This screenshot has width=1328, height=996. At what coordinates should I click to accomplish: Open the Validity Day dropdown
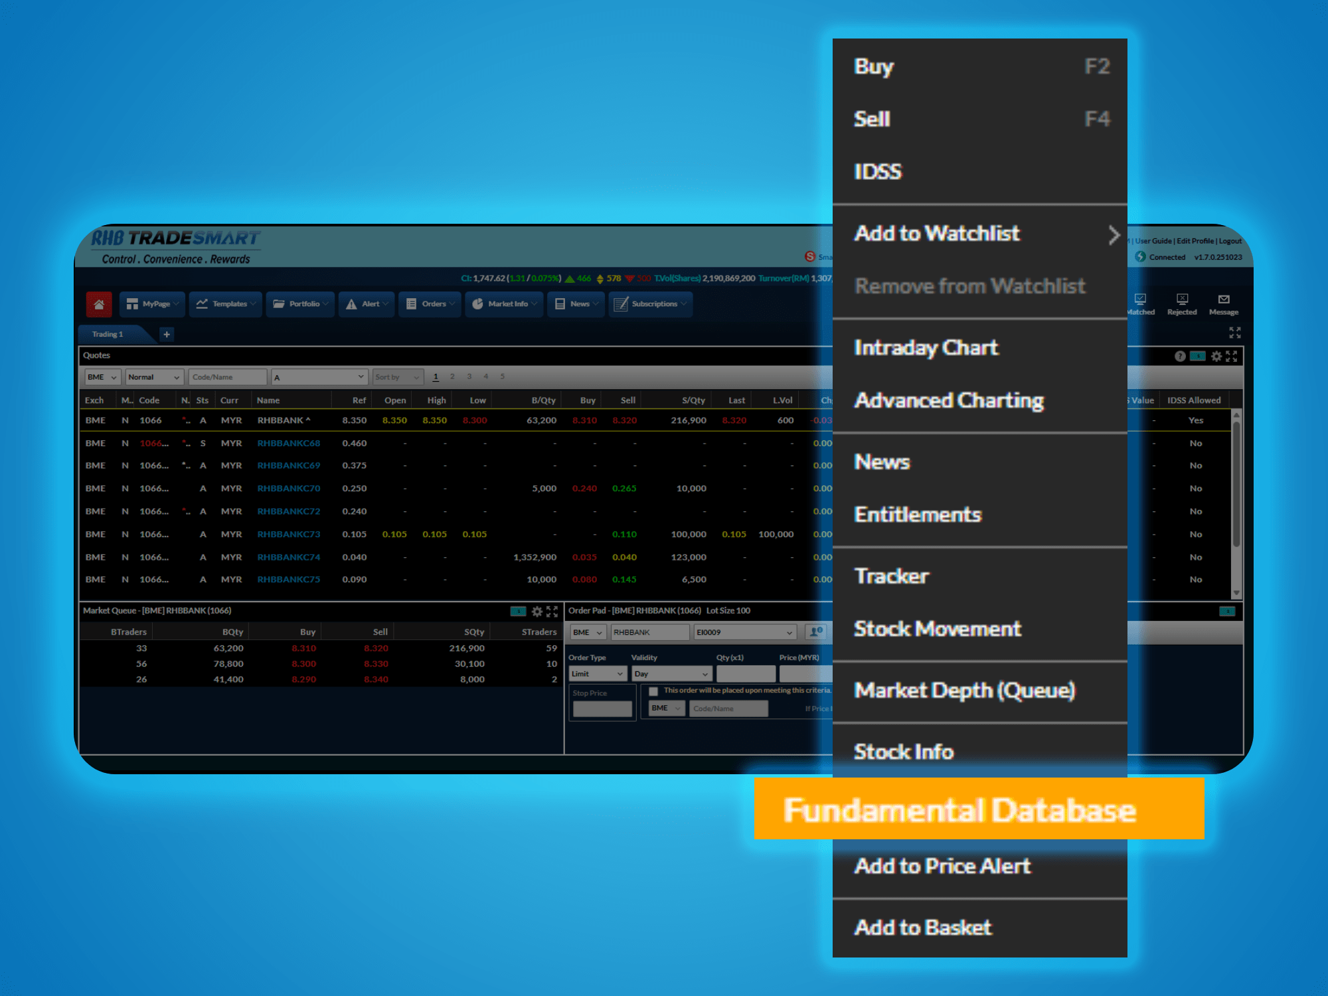(x=672, y=674)
